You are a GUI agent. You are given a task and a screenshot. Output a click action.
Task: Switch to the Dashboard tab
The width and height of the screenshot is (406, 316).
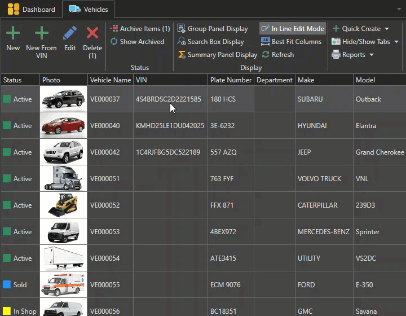tap(32, 9)
